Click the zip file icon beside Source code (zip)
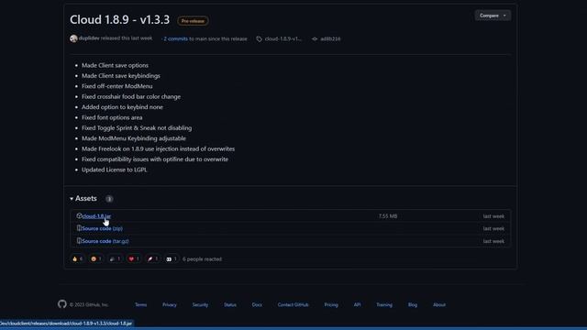 pos(79,228)
